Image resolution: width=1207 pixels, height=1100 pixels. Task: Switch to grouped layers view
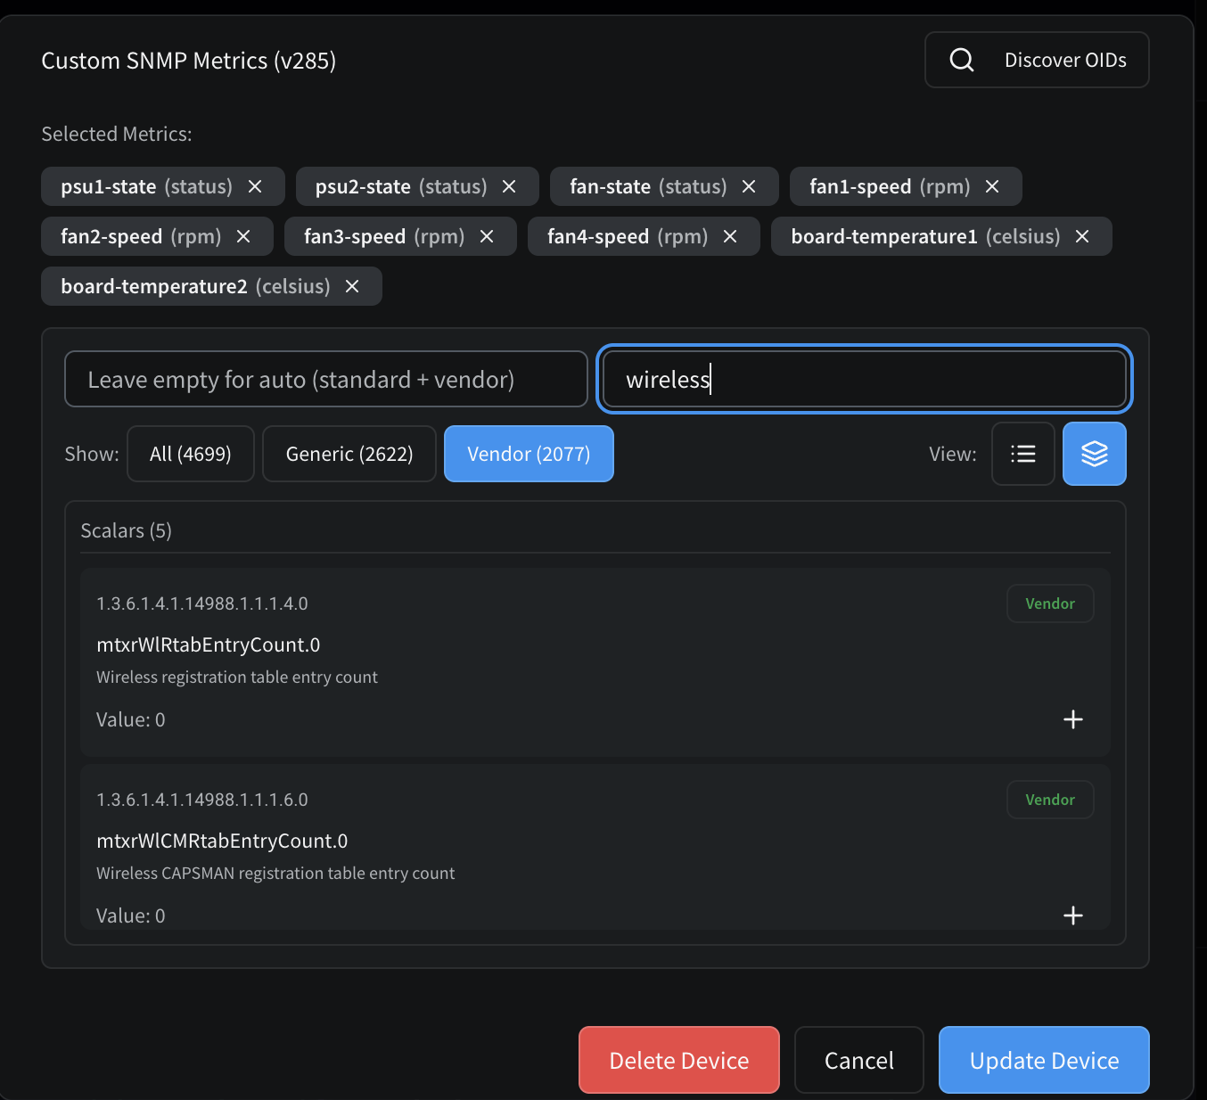[1095, 454]
